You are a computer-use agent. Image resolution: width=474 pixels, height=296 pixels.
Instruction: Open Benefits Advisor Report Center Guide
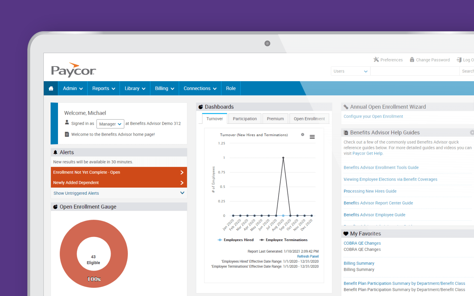pos(378,203)
